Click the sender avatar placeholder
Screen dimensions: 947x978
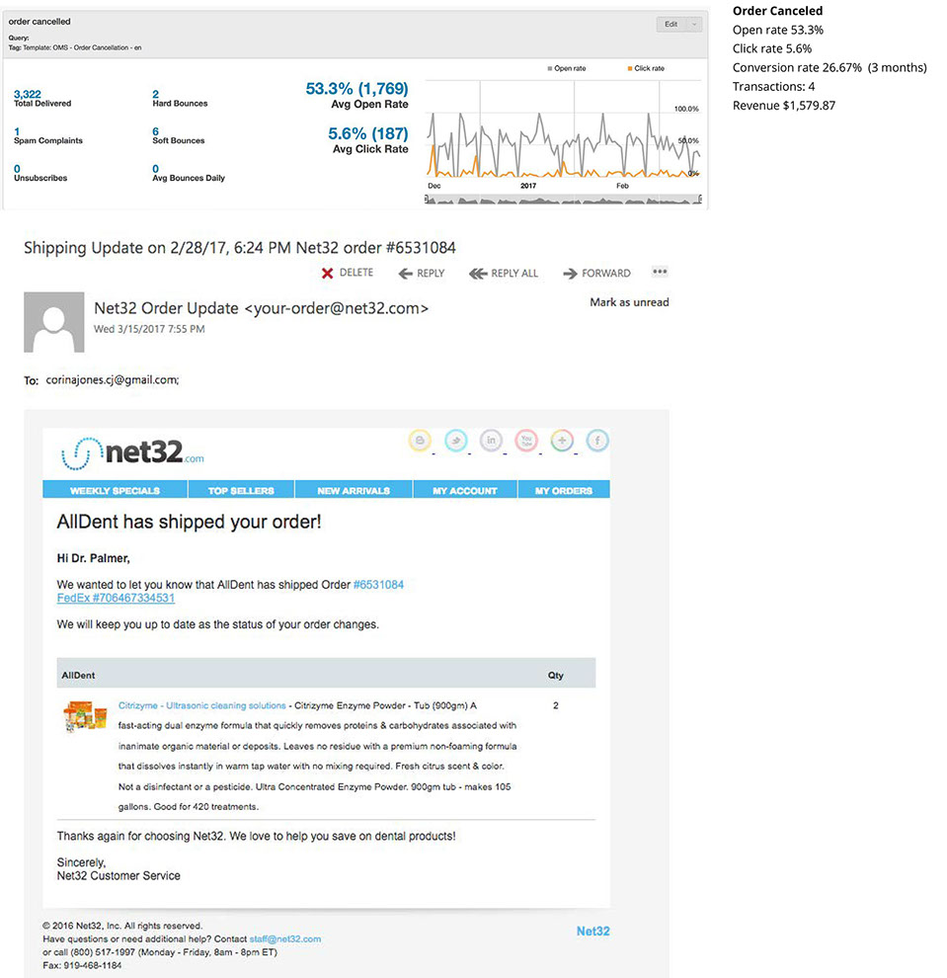pyautogui.click(x=54, y=322)
